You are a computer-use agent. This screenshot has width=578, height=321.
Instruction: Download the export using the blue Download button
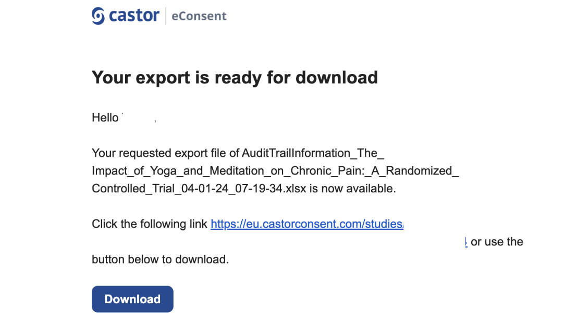(132, 299)
